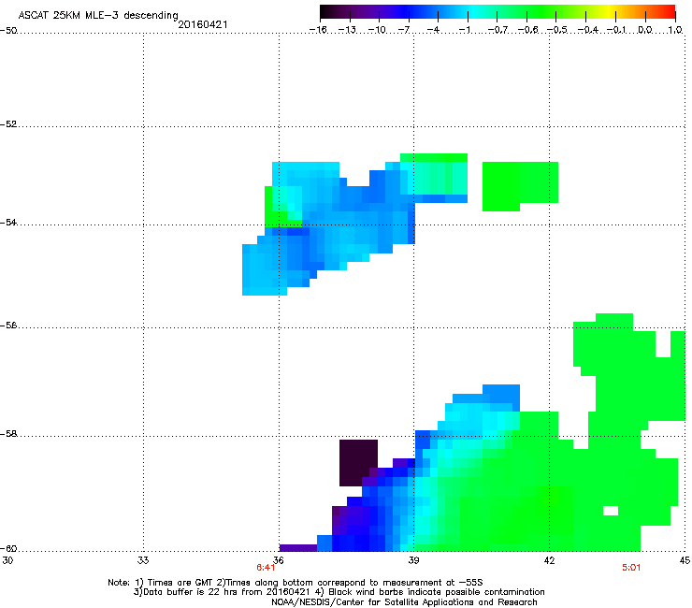
Task: Click the red 5:01 swath time
Action: [x=631, y=568]
